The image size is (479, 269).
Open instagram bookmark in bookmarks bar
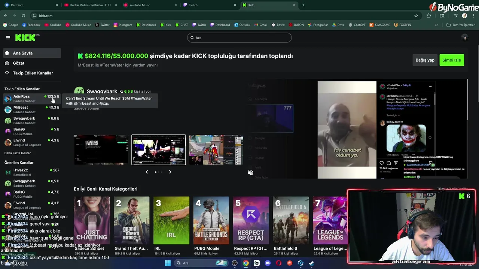point(123,25)
